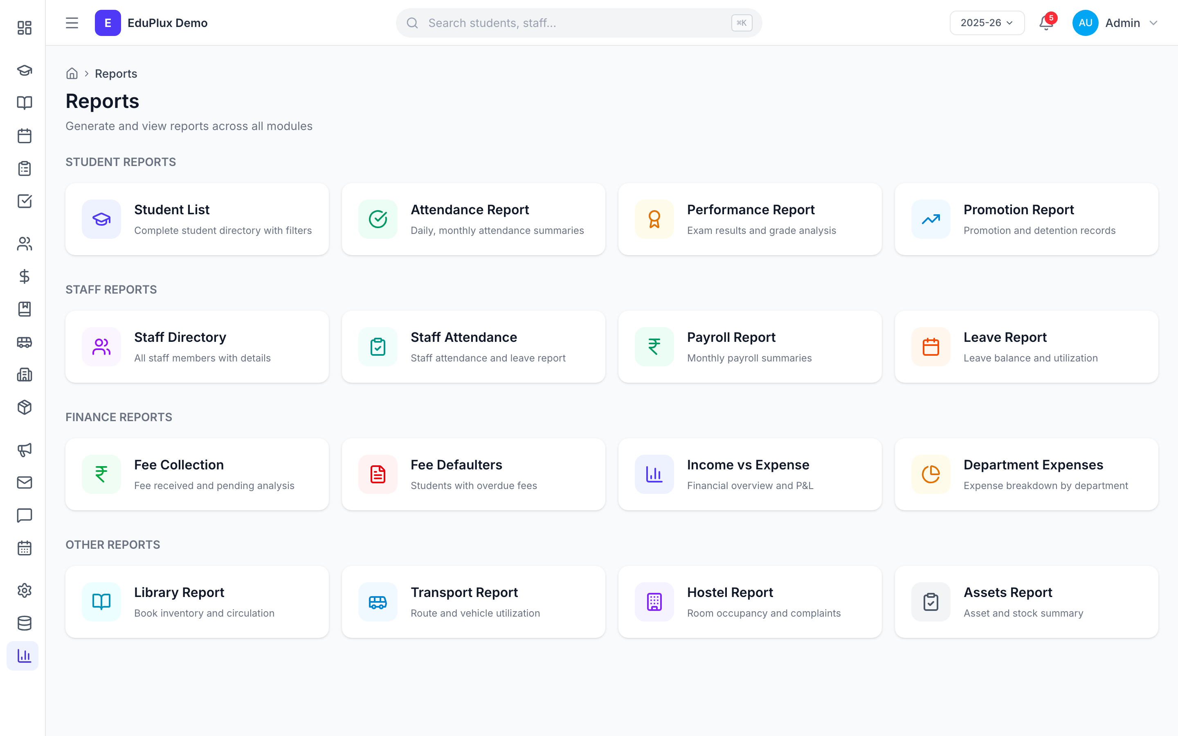Open the gear settings sidebar icon
Image resolution: width=1178 pixels, height=736 pixels.
coord(25,590)
